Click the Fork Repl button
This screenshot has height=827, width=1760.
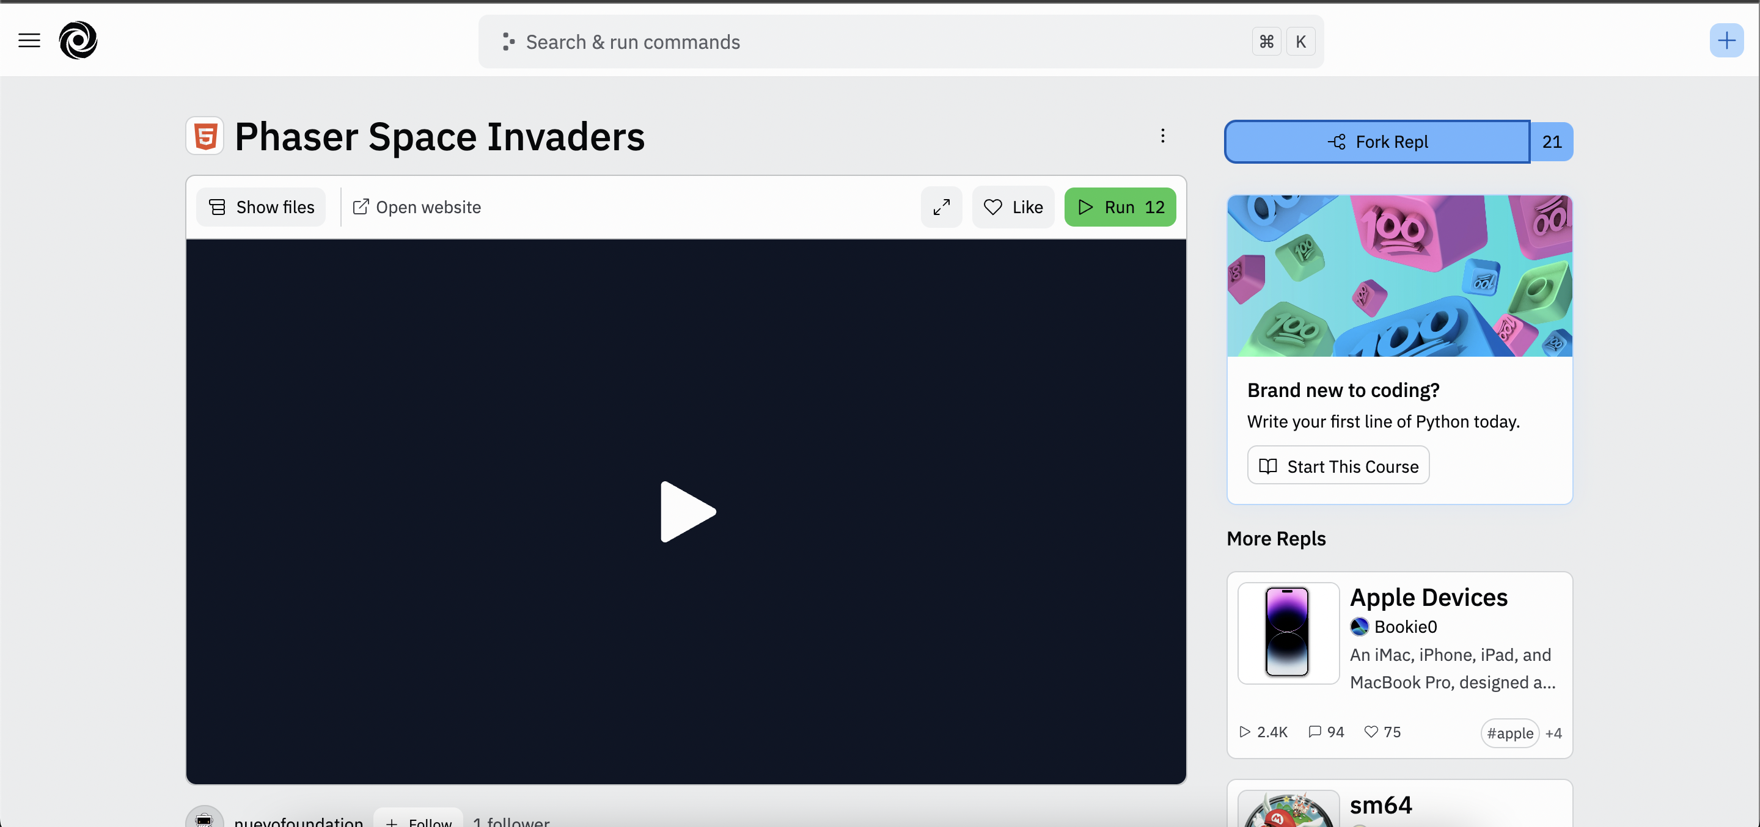click(x=1377, y=142)
